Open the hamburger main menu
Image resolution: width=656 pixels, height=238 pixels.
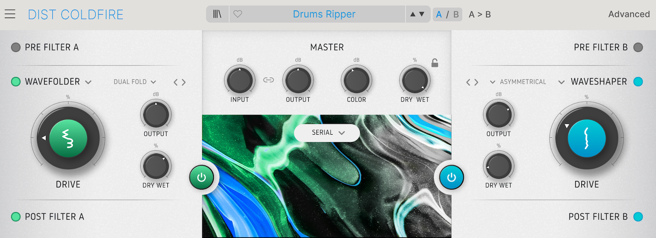coord(10,14)
